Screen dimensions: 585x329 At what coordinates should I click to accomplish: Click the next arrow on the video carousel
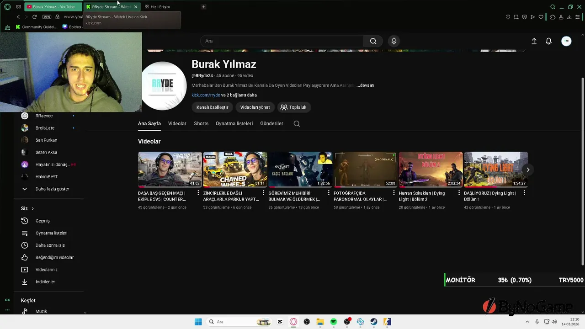(x=528, y=170)
